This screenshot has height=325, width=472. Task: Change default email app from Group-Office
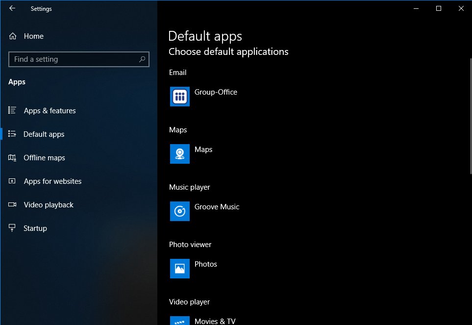coord(216,92)
